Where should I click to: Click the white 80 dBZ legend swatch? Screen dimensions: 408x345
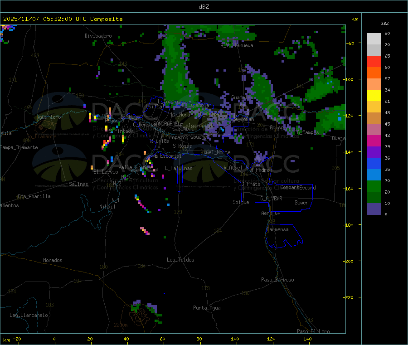[x=374, y=39]
